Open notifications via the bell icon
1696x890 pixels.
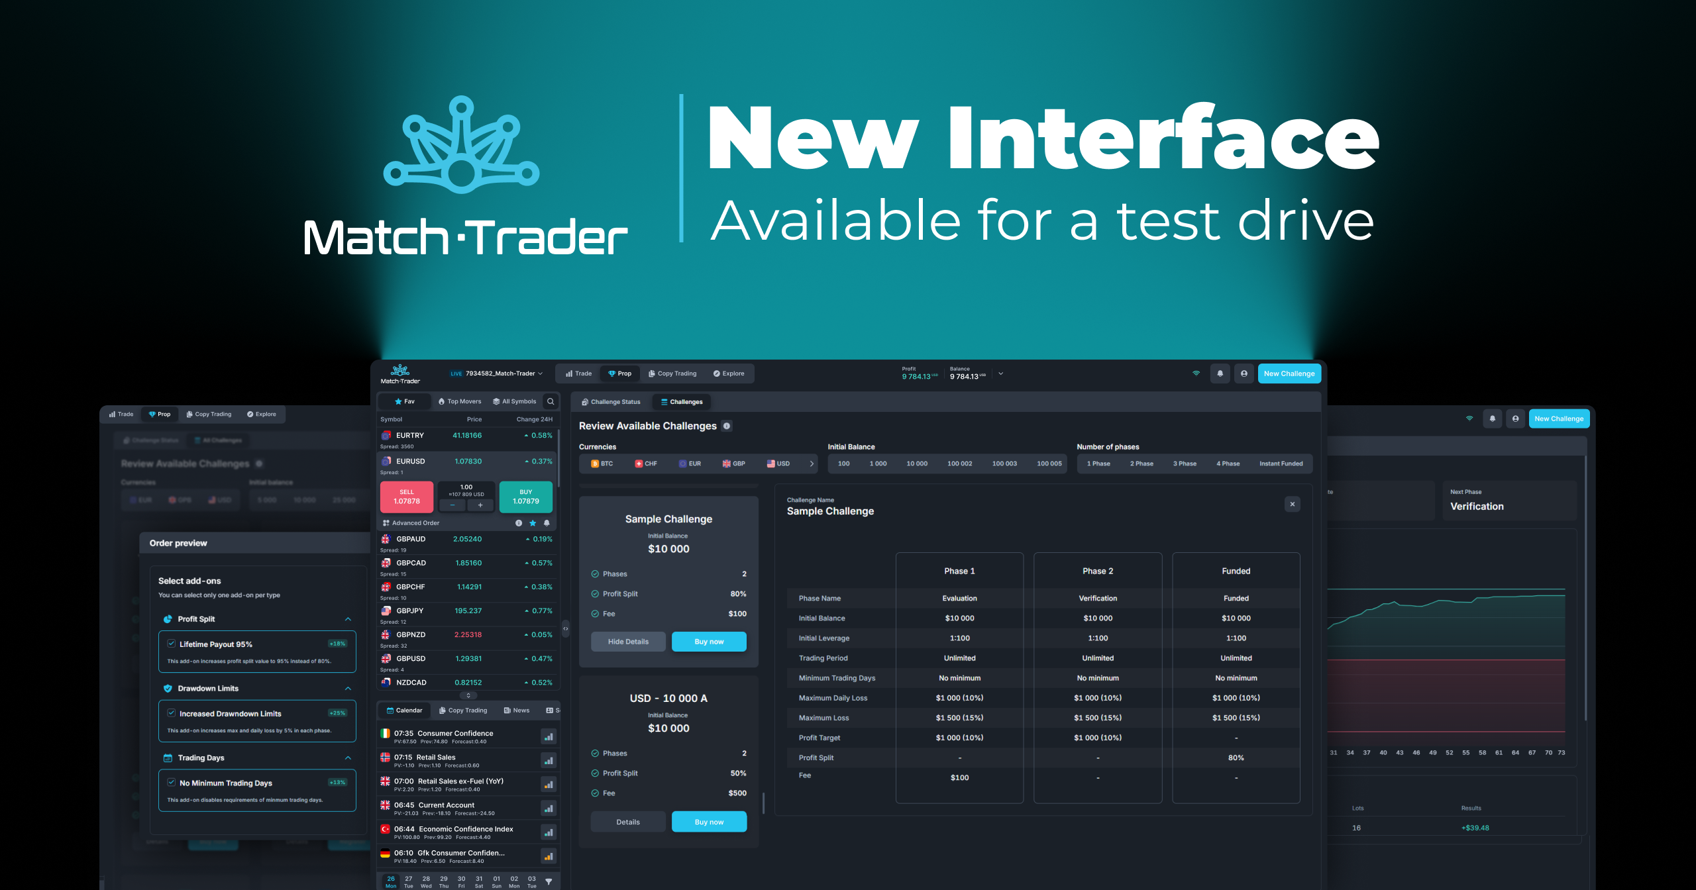pyautogui.click(x=1220, y=373)
